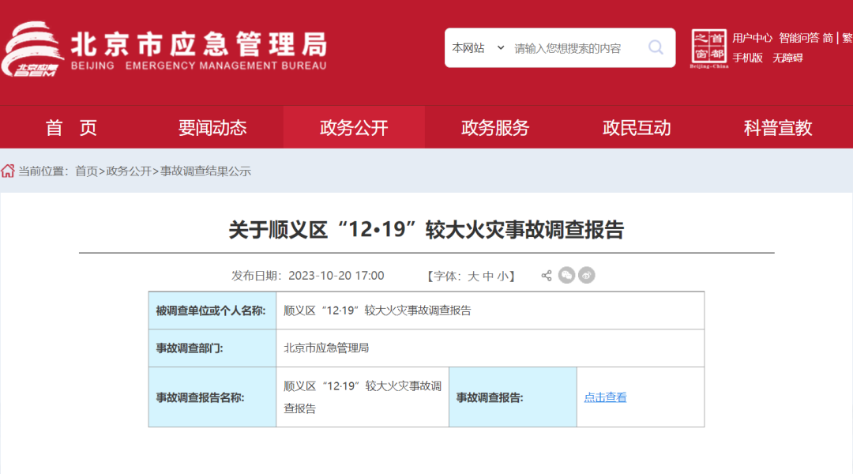Select medium font size 中
853x474 pixels.
click(488, 276)
